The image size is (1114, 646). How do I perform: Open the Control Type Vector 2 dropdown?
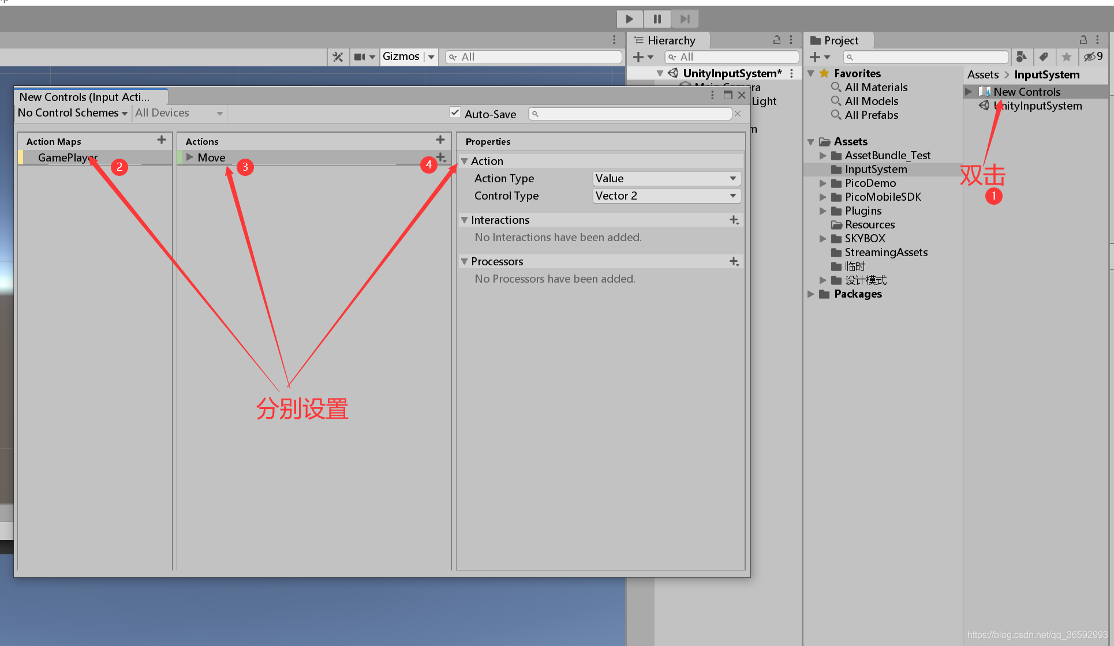tap(666, 196)
